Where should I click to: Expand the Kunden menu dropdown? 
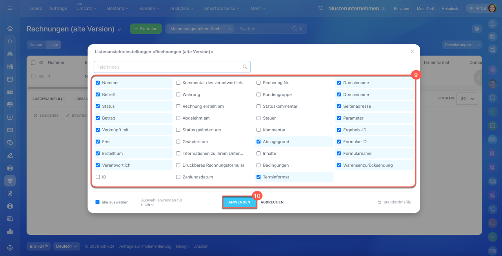coord(148,8)
